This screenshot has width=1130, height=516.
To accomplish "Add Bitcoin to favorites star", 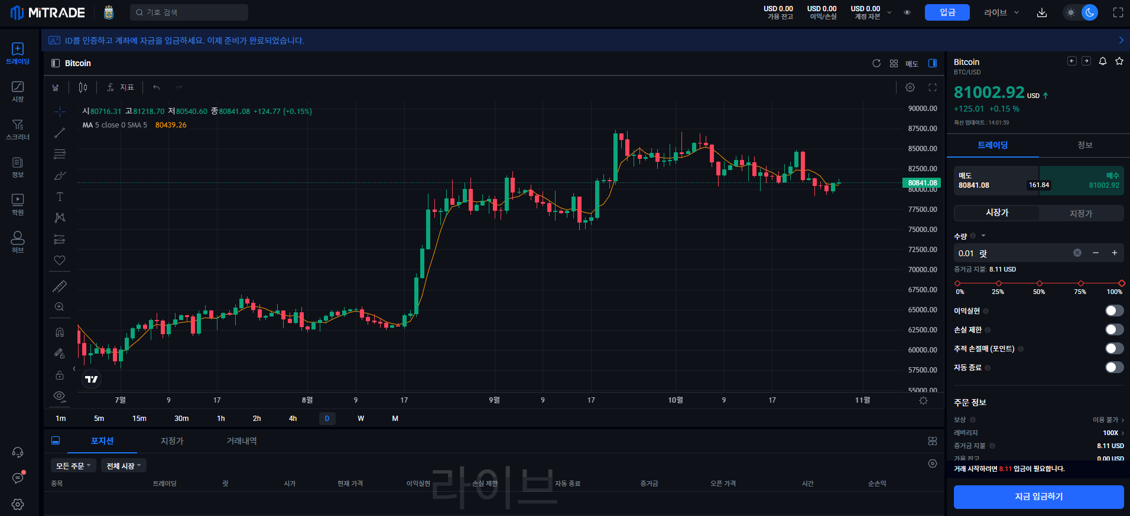I will pyautogui.click(x=1119, y=61).
